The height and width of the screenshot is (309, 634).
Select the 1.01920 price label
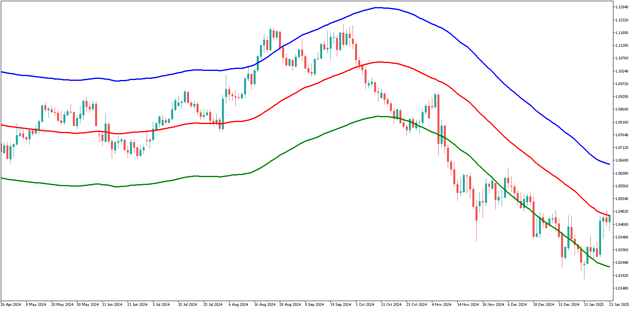tap(622, 275)
